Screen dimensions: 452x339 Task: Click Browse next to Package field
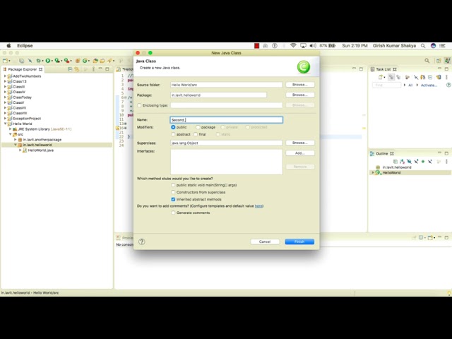(300, 95)
